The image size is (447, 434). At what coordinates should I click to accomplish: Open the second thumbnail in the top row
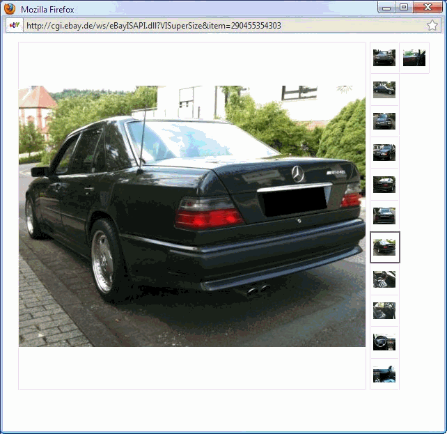tap(414, 58)
